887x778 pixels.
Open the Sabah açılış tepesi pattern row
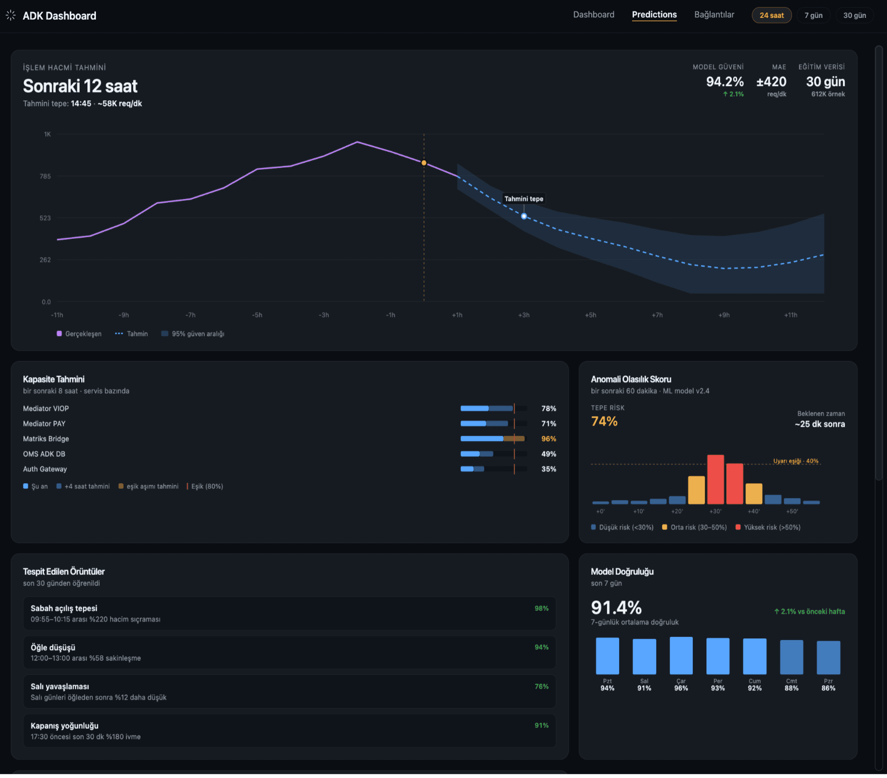(x=289, y=613)
